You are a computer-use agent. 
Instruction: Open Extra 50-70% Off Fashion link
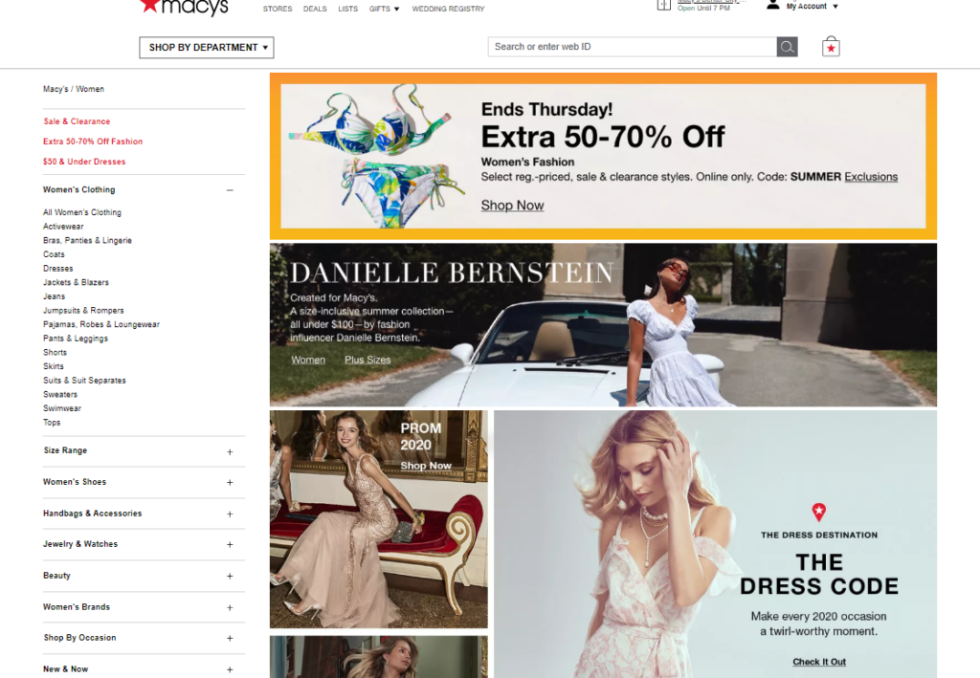[x=93, y=142]
